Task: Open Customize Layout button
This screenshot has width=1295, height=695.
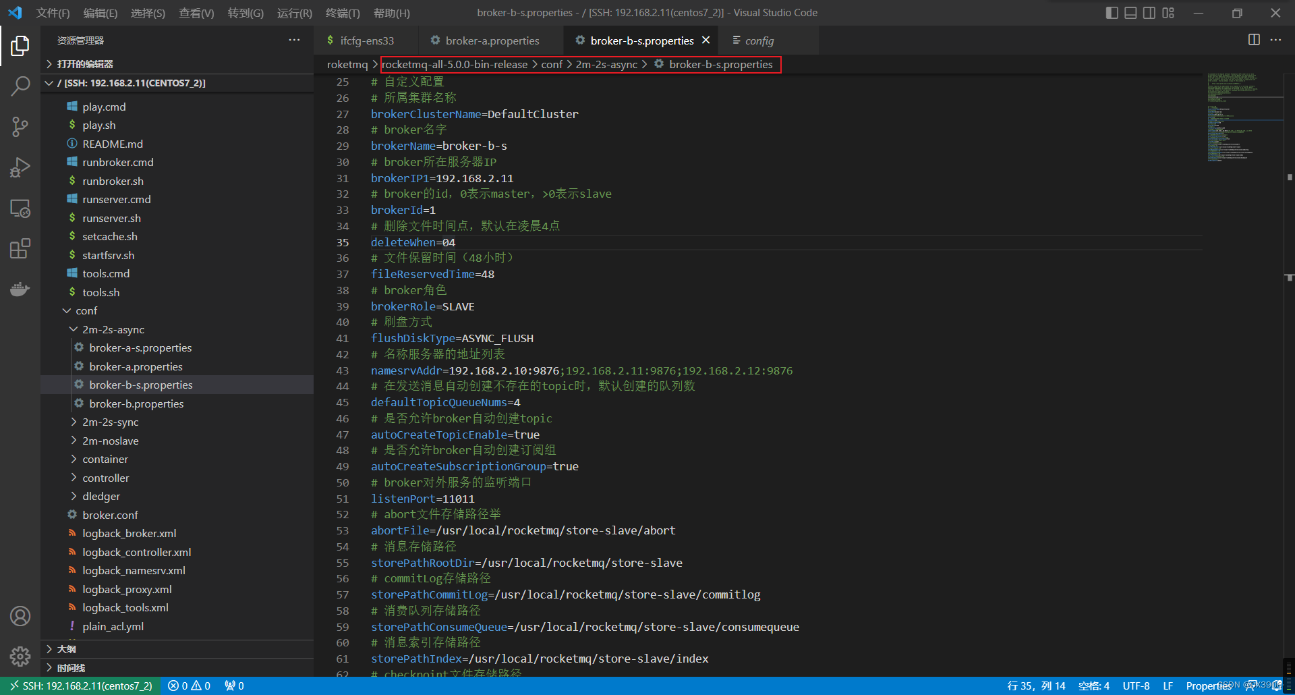Action: 1168,13
